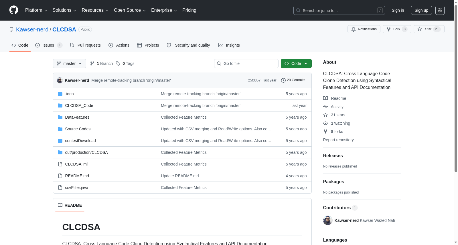Open the Pricing link

point(189,10)
